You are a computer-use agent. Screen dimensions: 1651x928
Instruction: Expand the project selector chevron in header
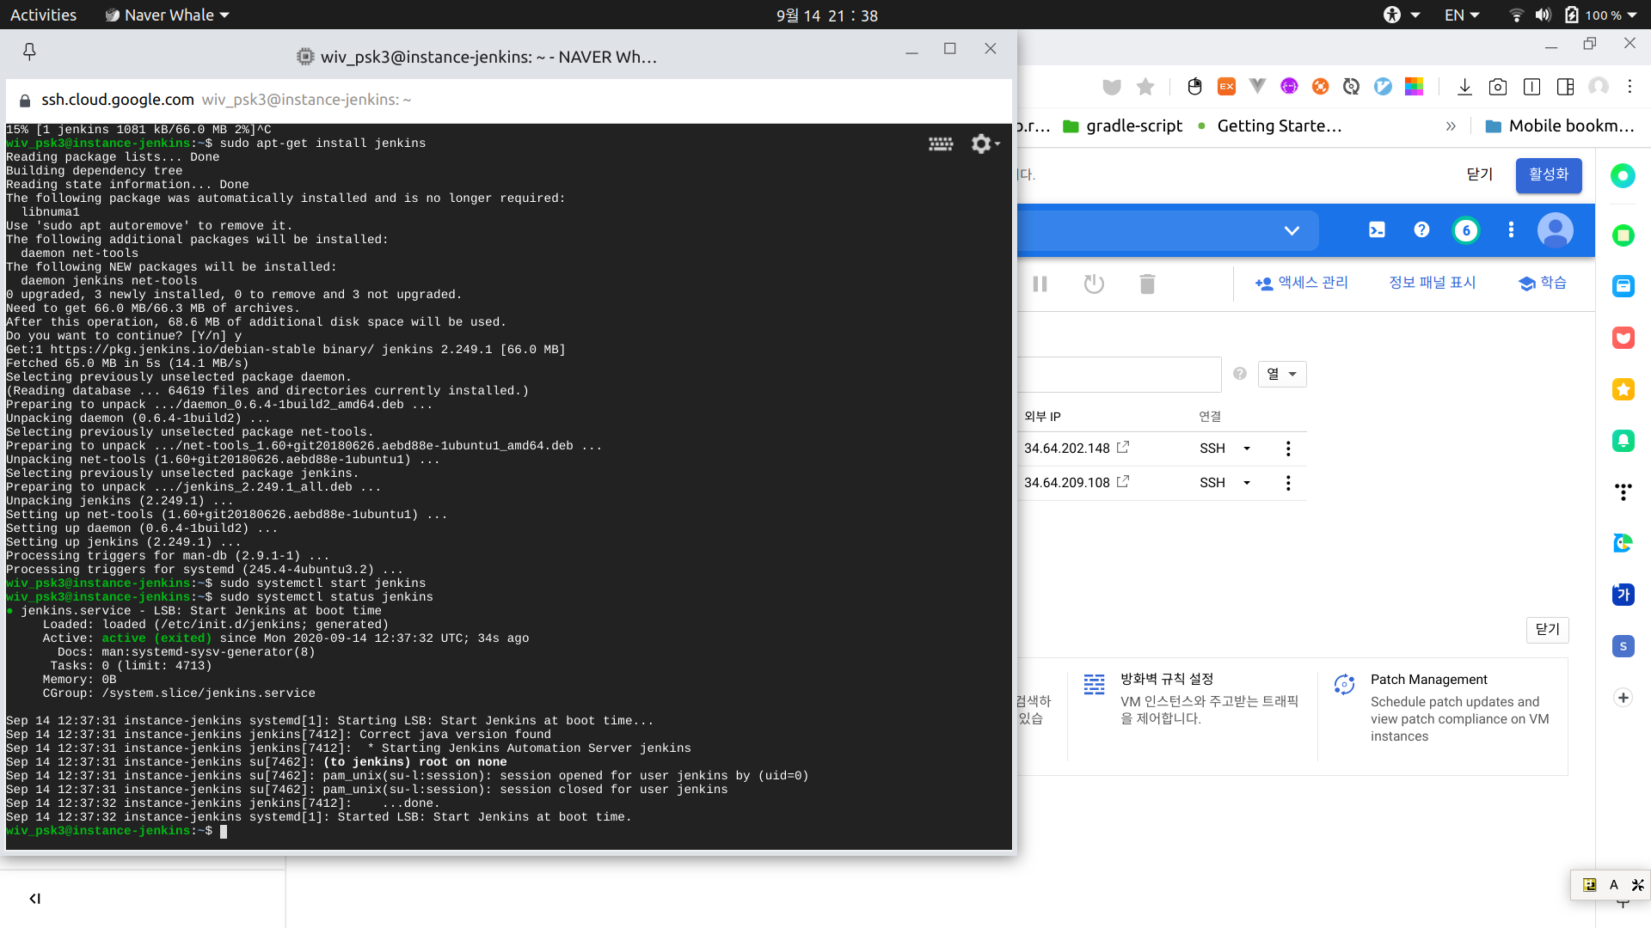[x=1292, y=230]
